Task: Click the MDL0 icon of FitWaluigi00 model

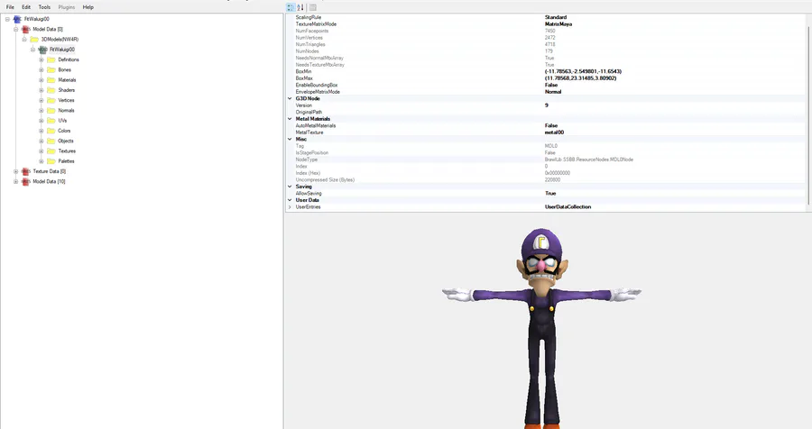Action: [42, 50]
